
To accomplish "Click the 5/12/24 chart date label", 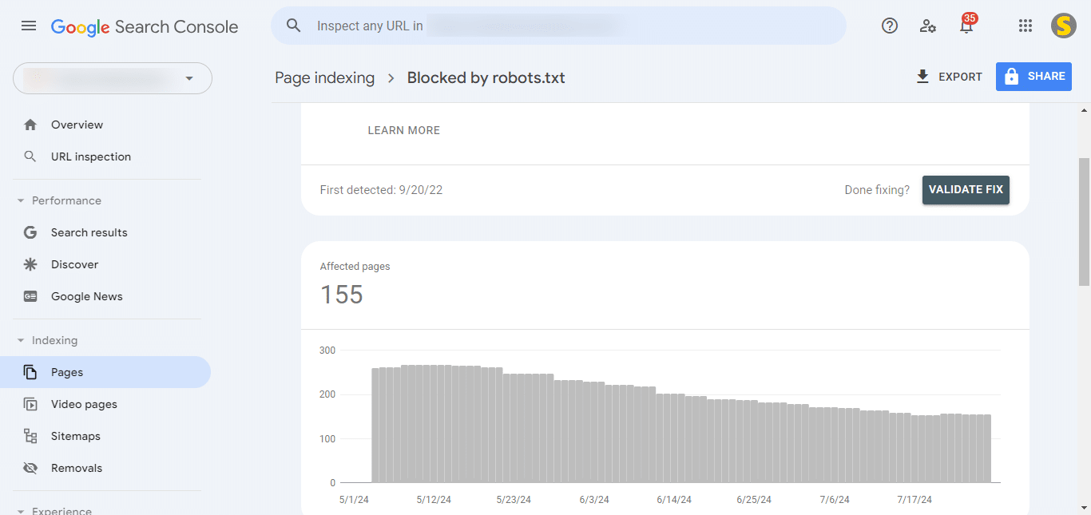I will pos(434,500).
